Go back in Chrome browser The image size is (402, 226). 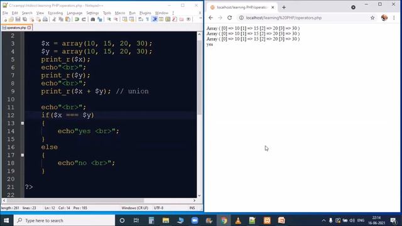pos(211,18)
